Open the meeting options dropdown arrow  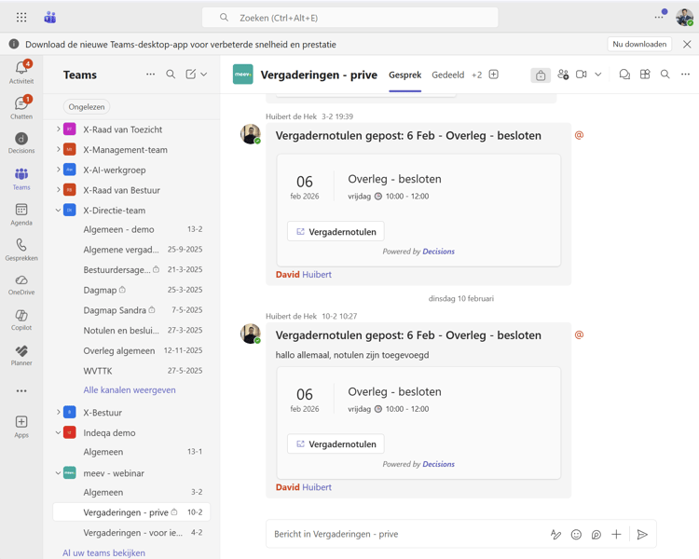click(598, 75)
